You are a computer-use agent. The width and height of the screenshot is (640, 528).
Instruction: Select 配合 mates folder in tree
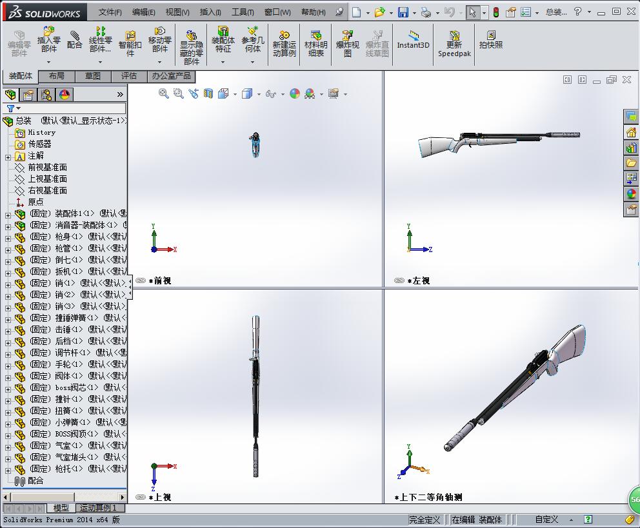35,481
